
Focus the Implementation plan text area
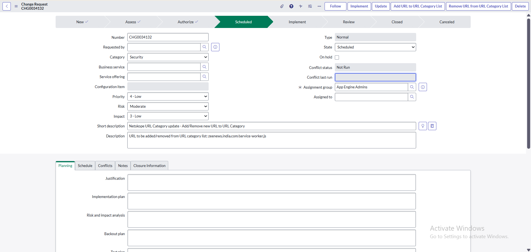click(272, 201)
